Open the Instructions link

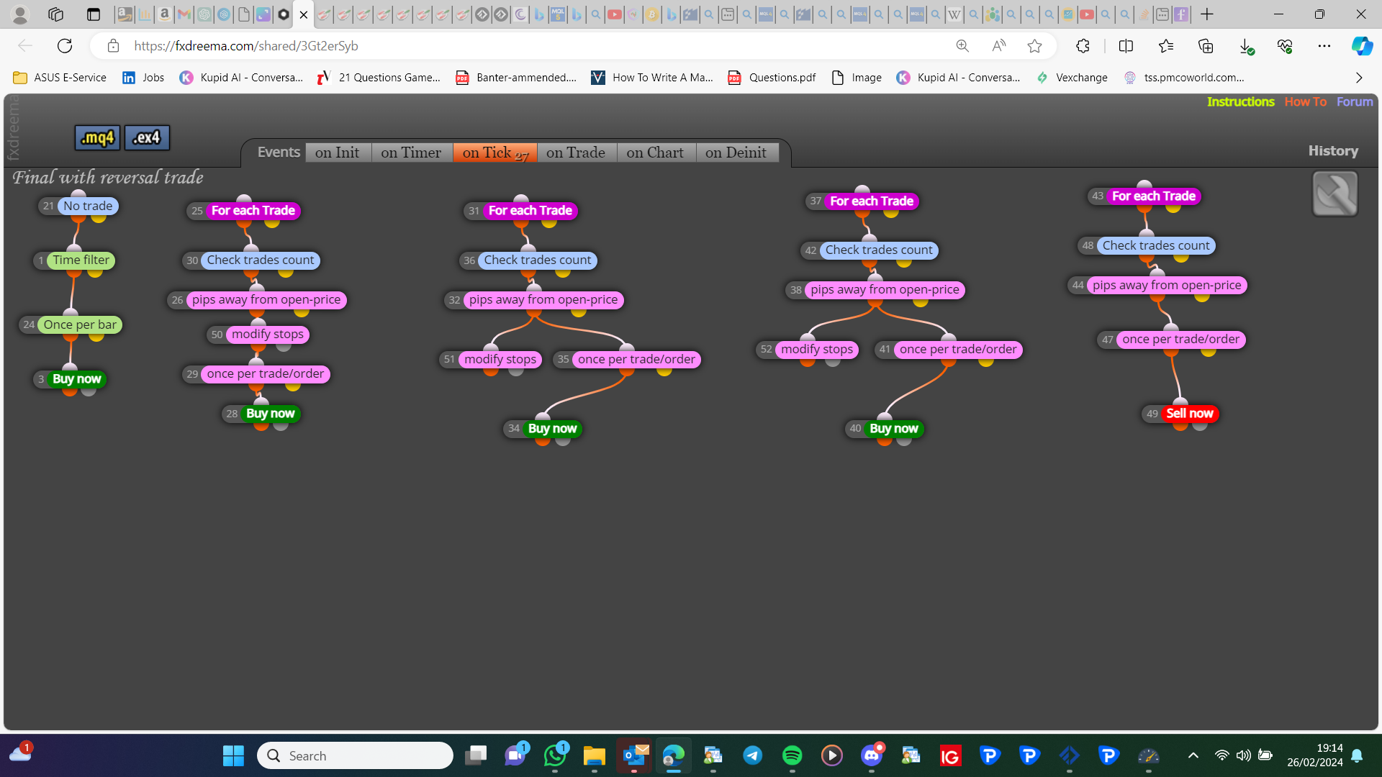1240,102
